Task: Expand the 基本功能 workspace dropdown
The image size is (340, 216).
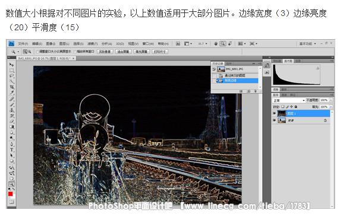Action: click(x=308, y=44)
